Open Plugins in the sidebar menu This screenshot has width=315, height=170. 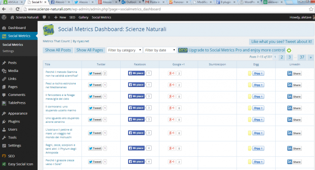(14, 122)
